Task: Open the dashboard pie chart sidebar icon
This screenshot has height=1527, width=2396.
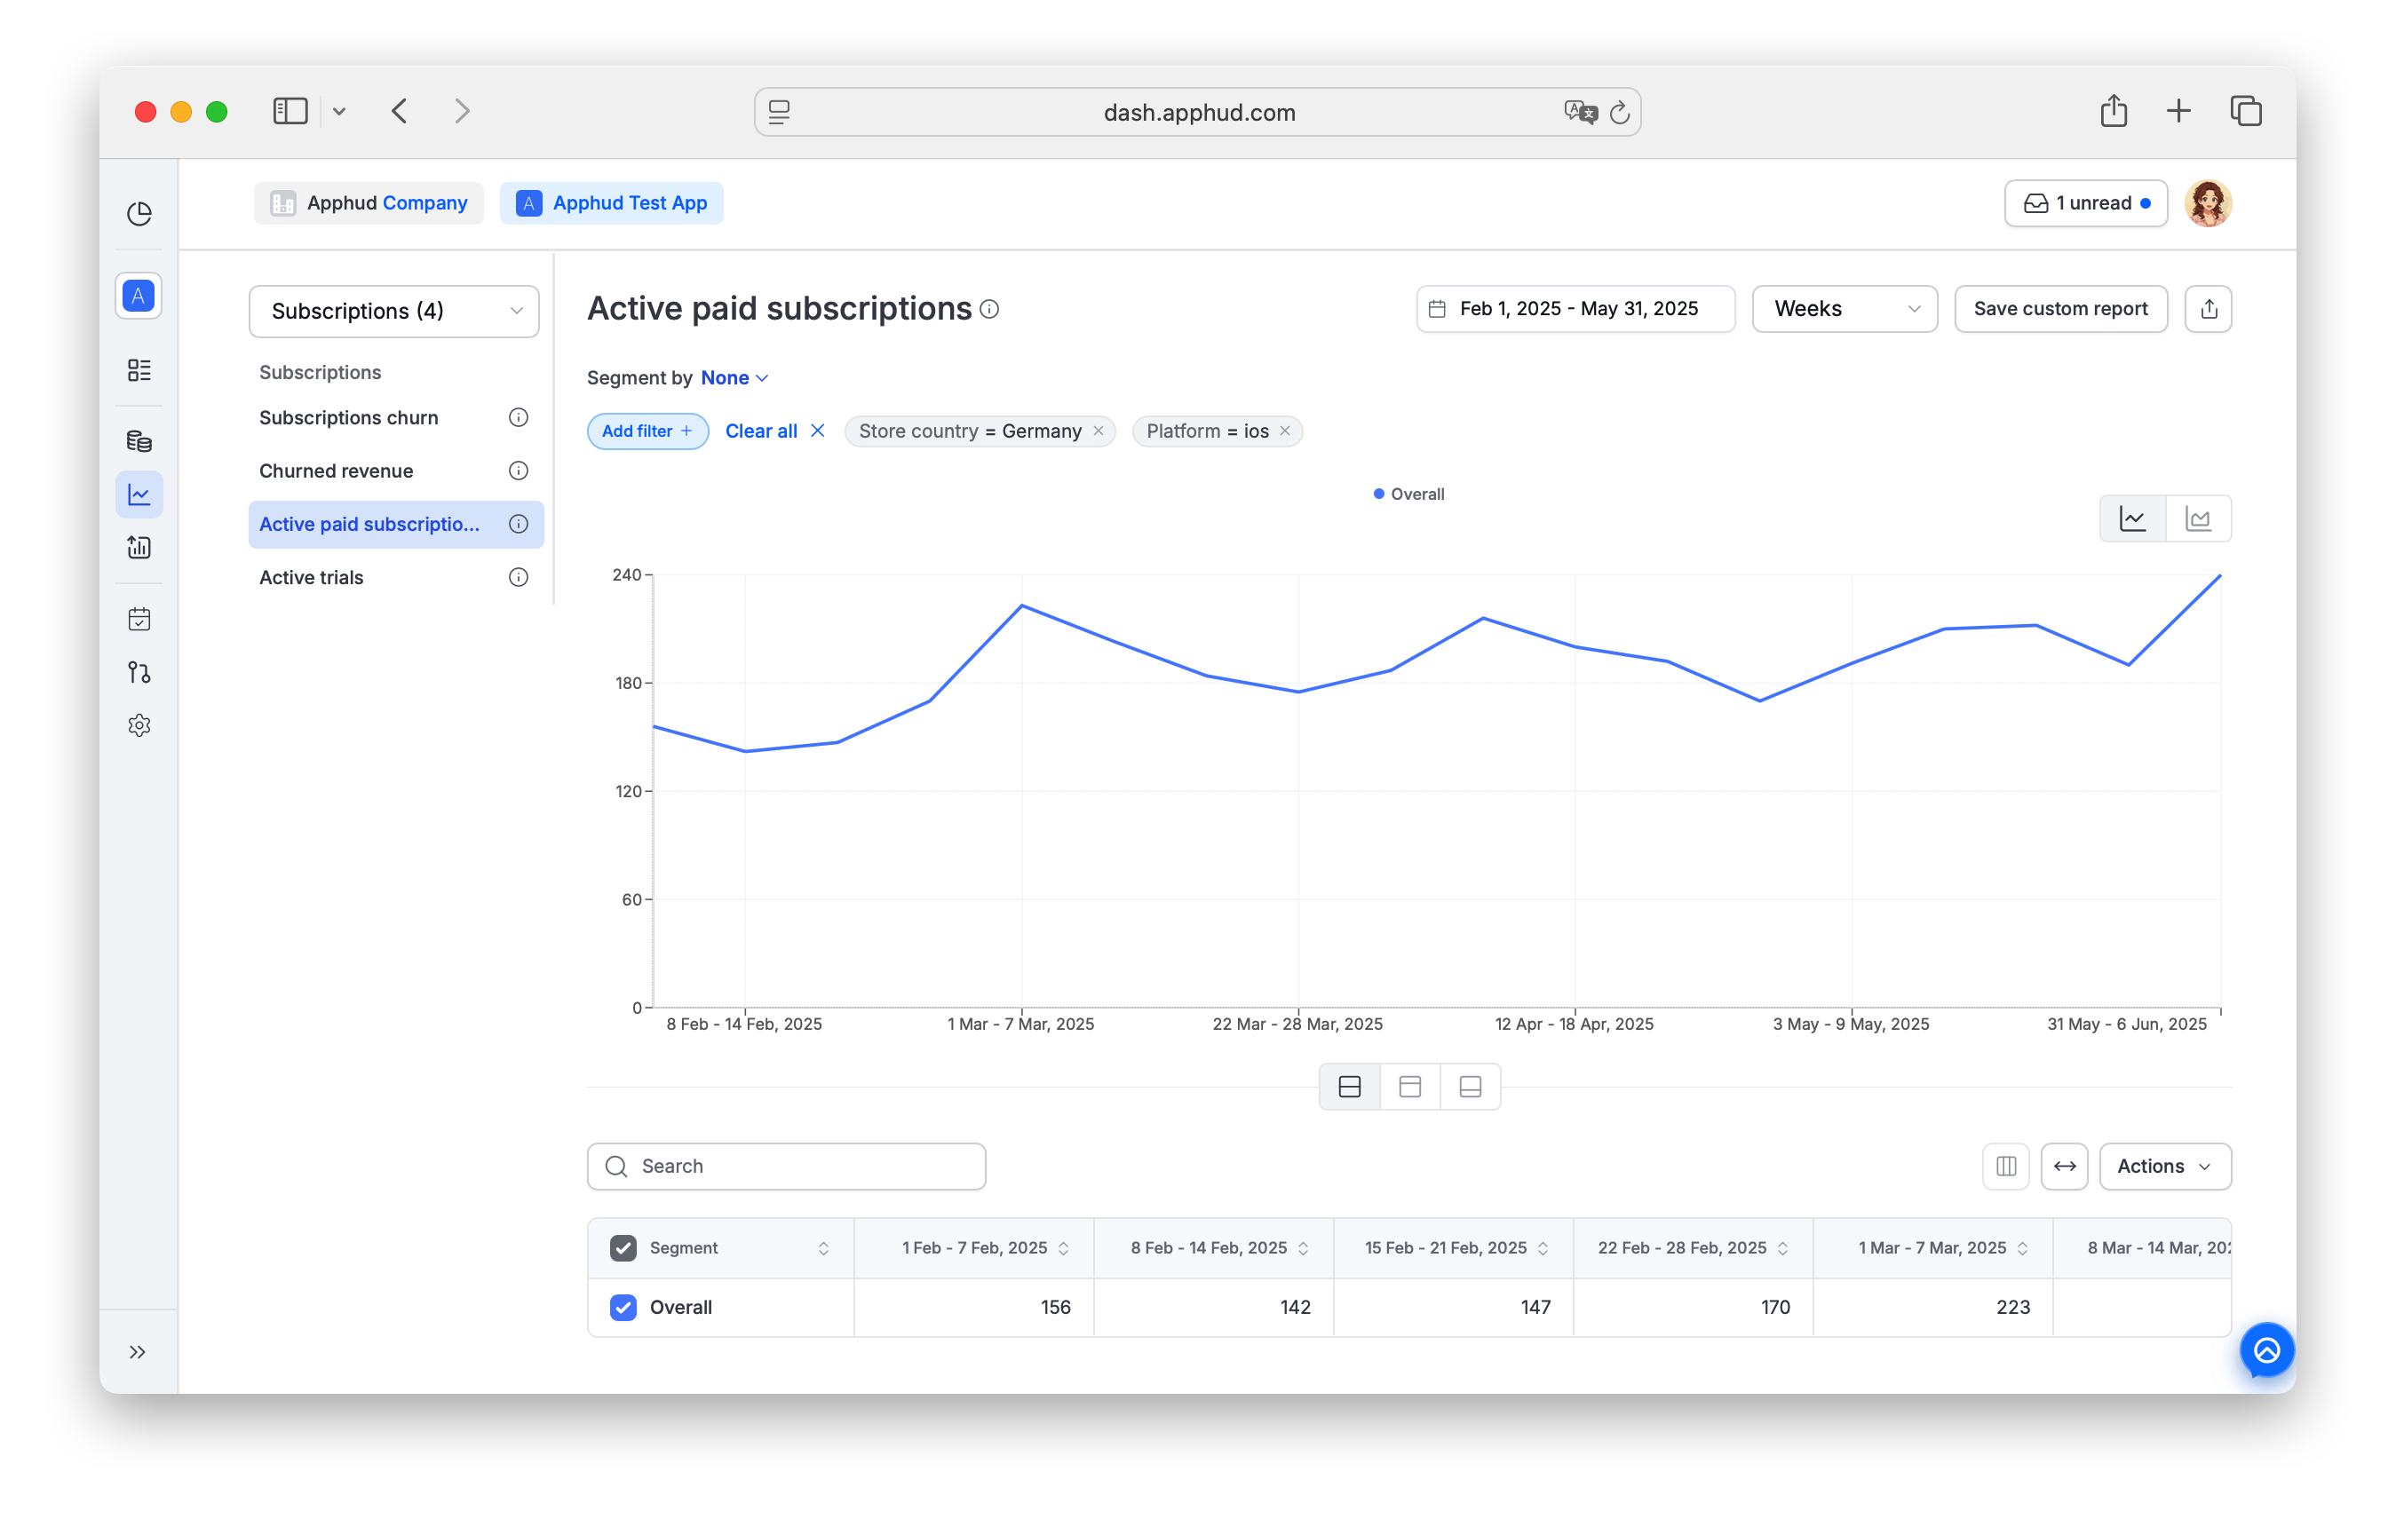Action: coord(139,214)
